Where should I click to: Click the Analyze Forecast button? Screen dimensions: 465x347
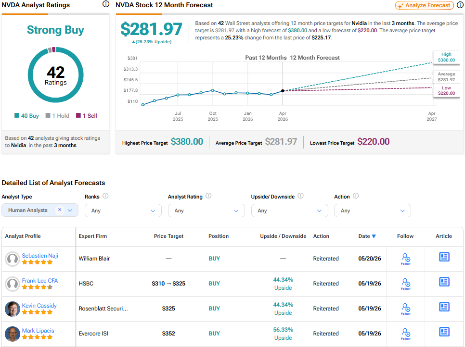click(425, 5)
